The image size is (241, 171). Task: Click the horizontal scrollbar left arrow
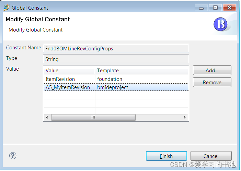pyautogui.click(x=47, y=117)
